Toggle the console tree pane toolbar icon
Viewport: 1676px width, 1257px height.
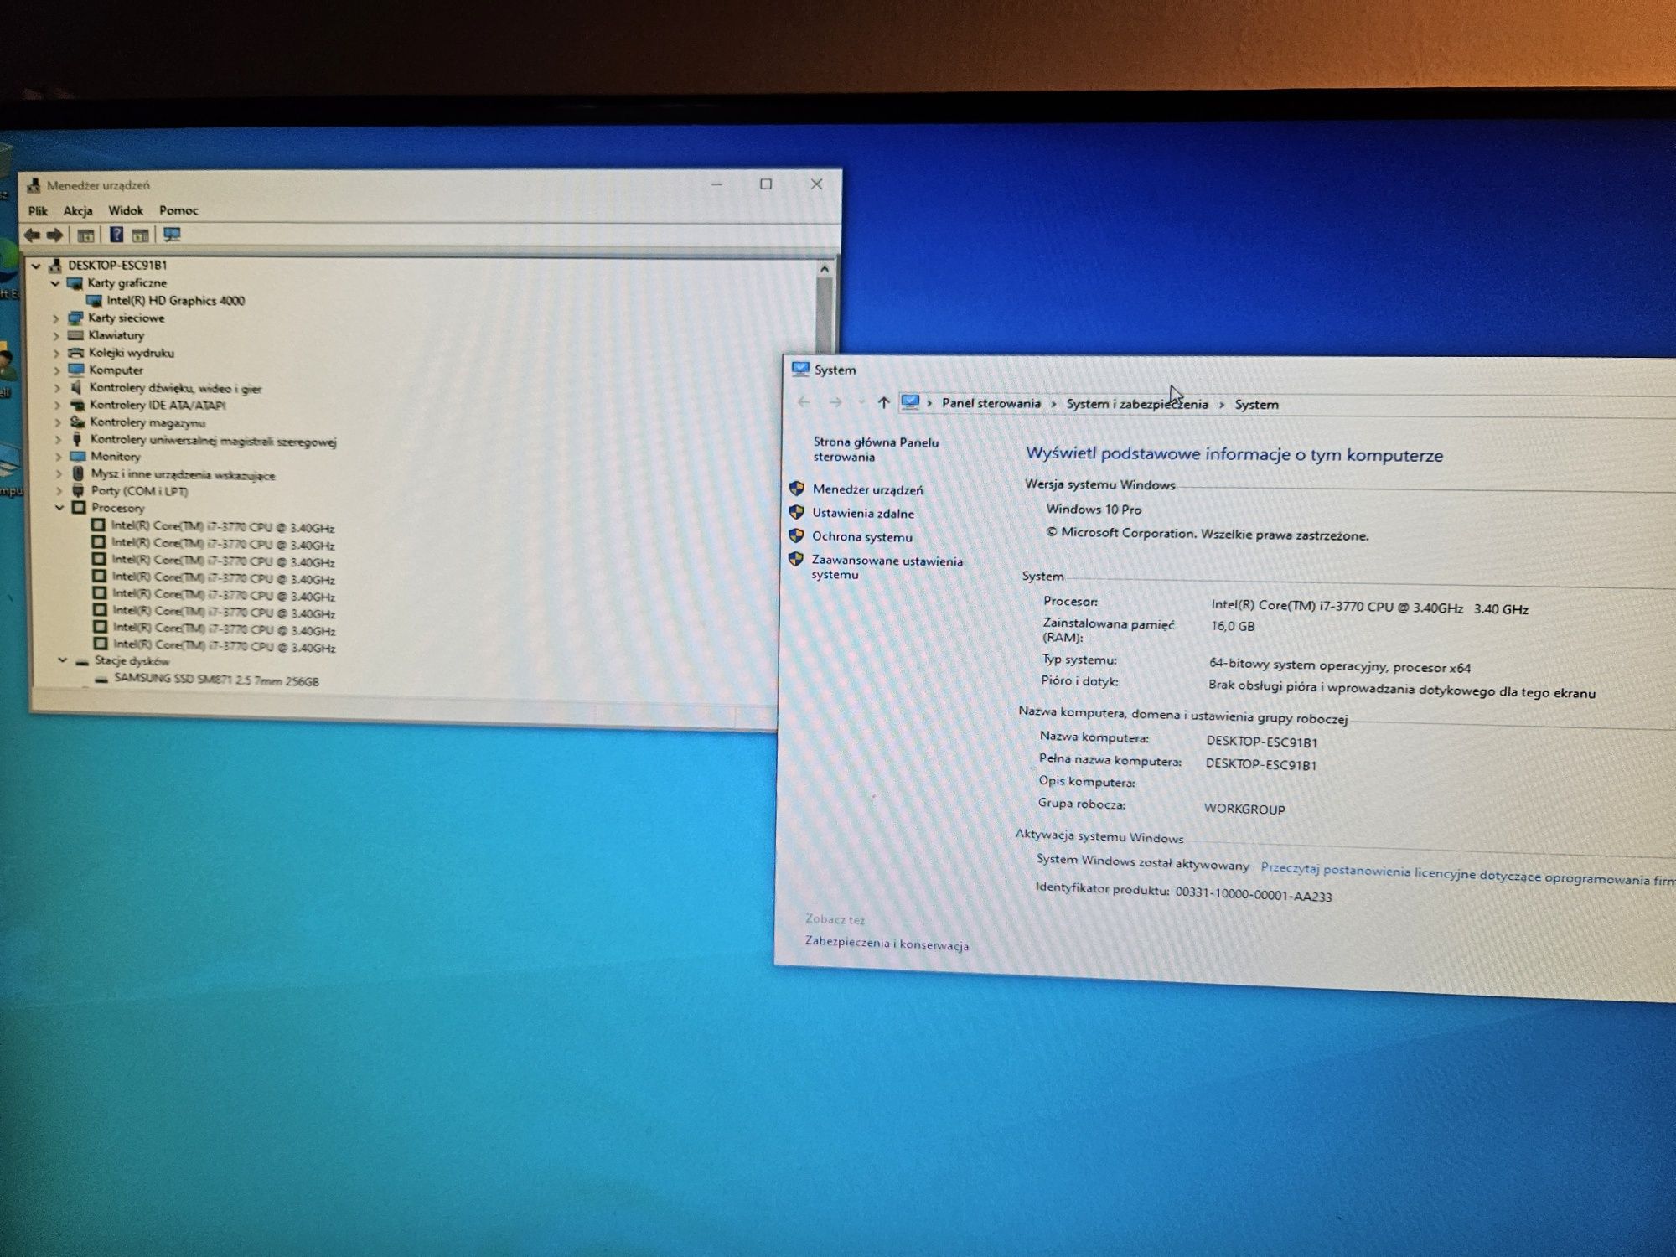(x=85, y=235)
